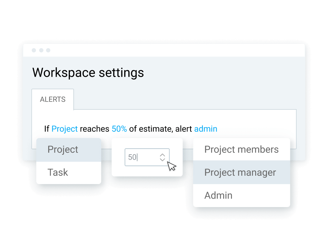Viewport: 328px width, 251px height.
Task: Click the middle window control dot
Action: pos(41,50)
